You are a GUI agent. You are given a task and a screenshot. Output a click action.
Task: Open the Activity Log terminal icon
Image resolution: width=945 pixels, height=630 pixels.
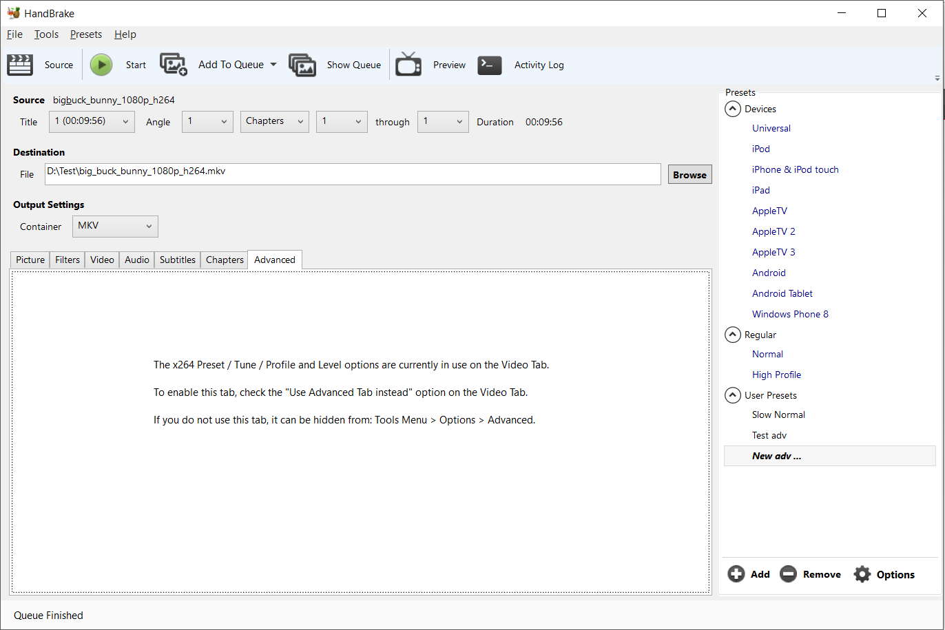[490, 65]
